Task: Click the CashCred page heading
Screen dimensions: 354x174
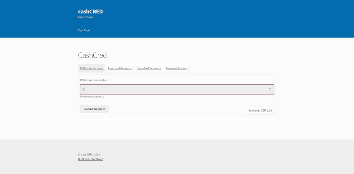Action: click(x=92, y=55)
